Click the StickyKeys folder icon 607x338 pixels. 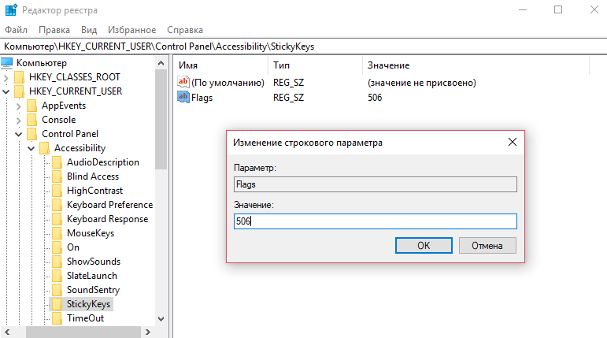(x=57, y=304)
